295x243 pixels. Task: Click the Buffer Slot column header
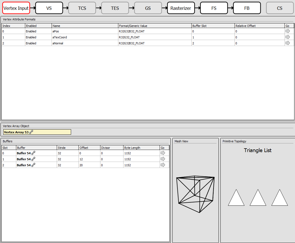(213, 26)
